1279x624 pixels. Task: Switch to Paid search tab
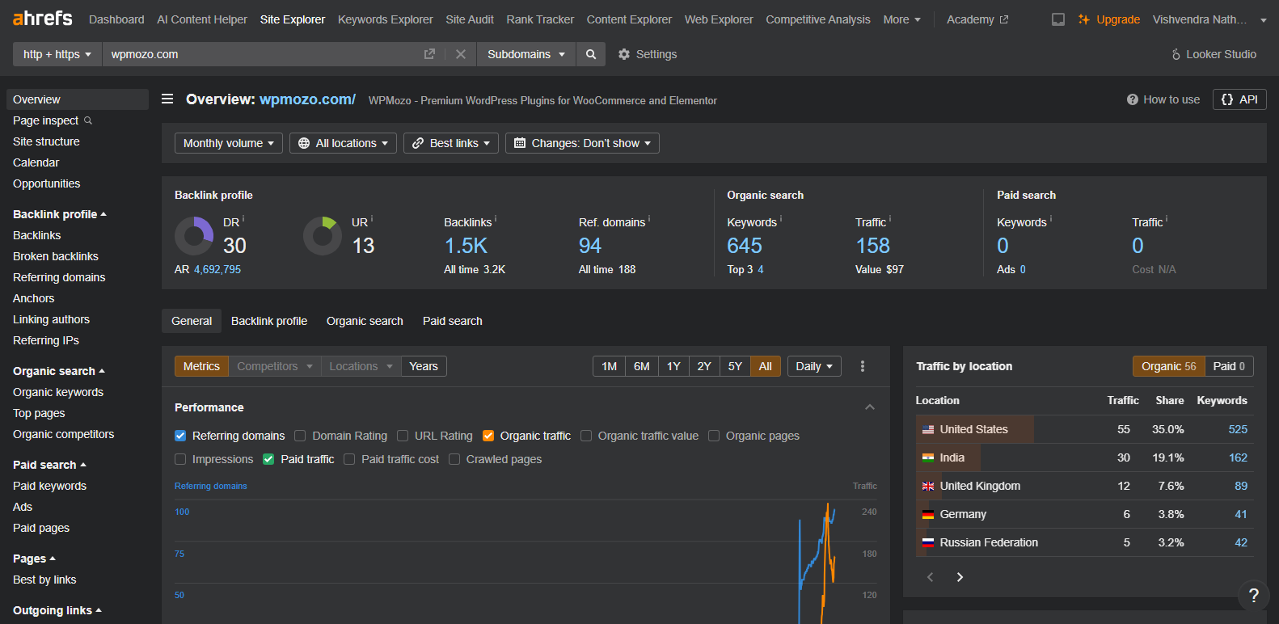click(453, 321)
